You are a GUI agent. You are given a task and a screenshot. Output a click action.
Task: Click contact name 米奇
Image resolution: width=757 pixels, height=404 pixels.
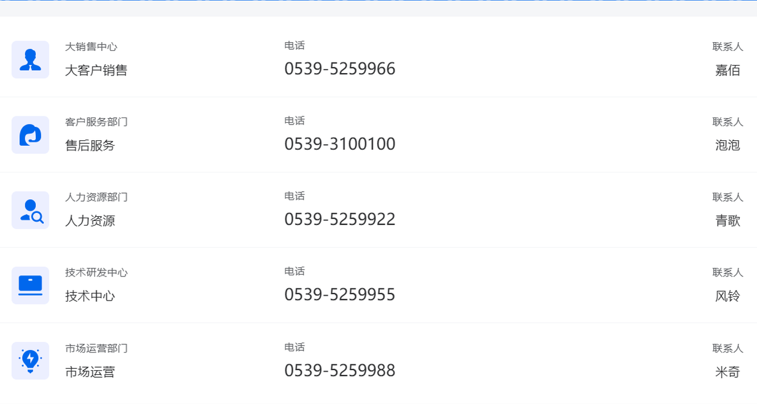(727, 372)
